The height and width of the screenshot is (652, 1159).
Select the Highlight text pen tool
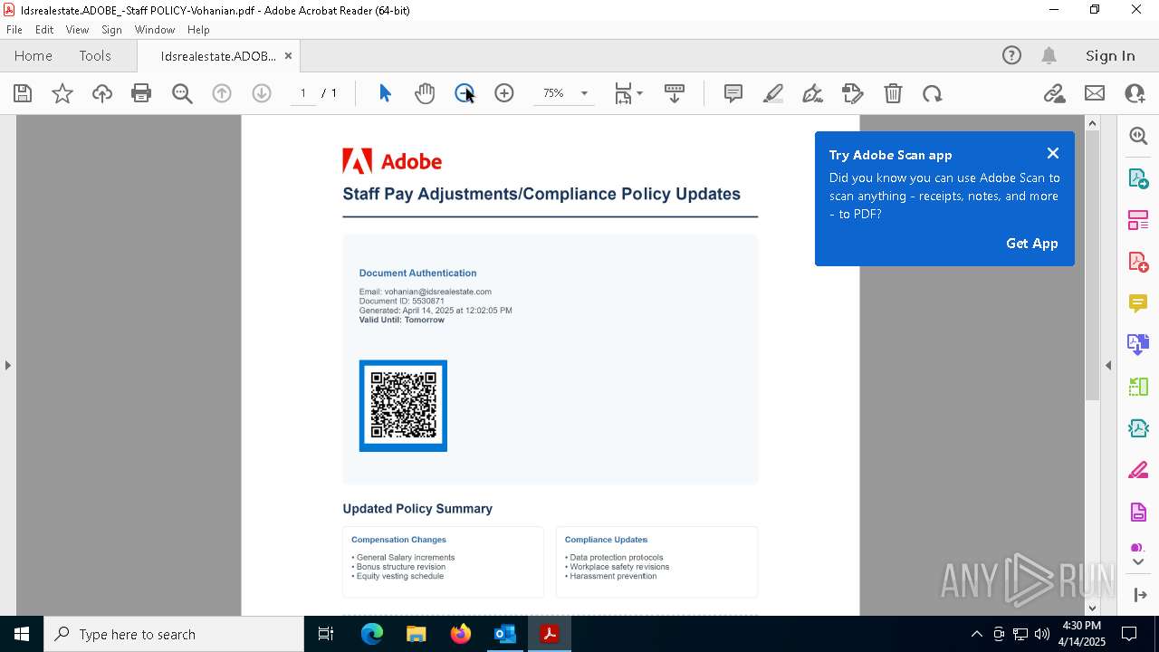click(773, 93)
